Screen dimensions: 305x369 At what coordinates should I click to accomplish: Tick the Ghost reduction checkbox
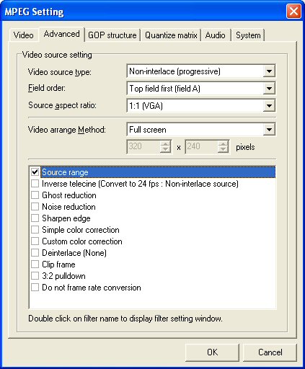[35, 195]
